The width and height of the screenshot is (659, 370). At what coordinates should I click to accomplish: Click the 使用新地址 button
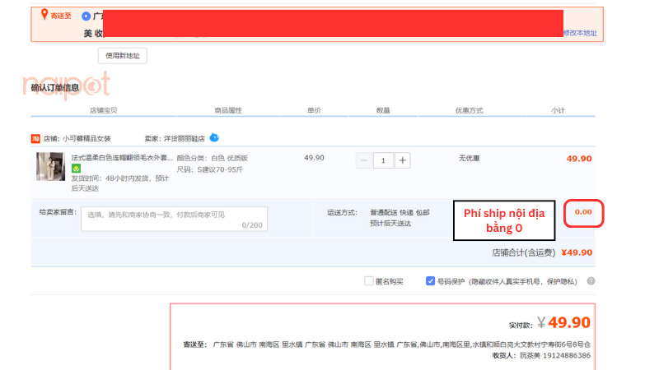pyautogui.click(x=122, y=56)
